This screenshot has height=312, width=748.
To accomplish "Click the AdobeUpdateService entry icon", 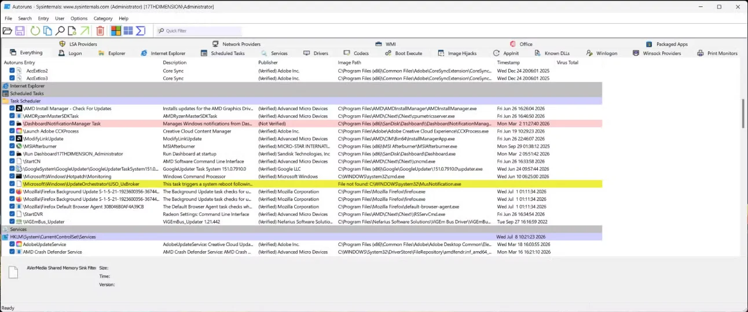I will pyautogui.click(x=19, y=244).
